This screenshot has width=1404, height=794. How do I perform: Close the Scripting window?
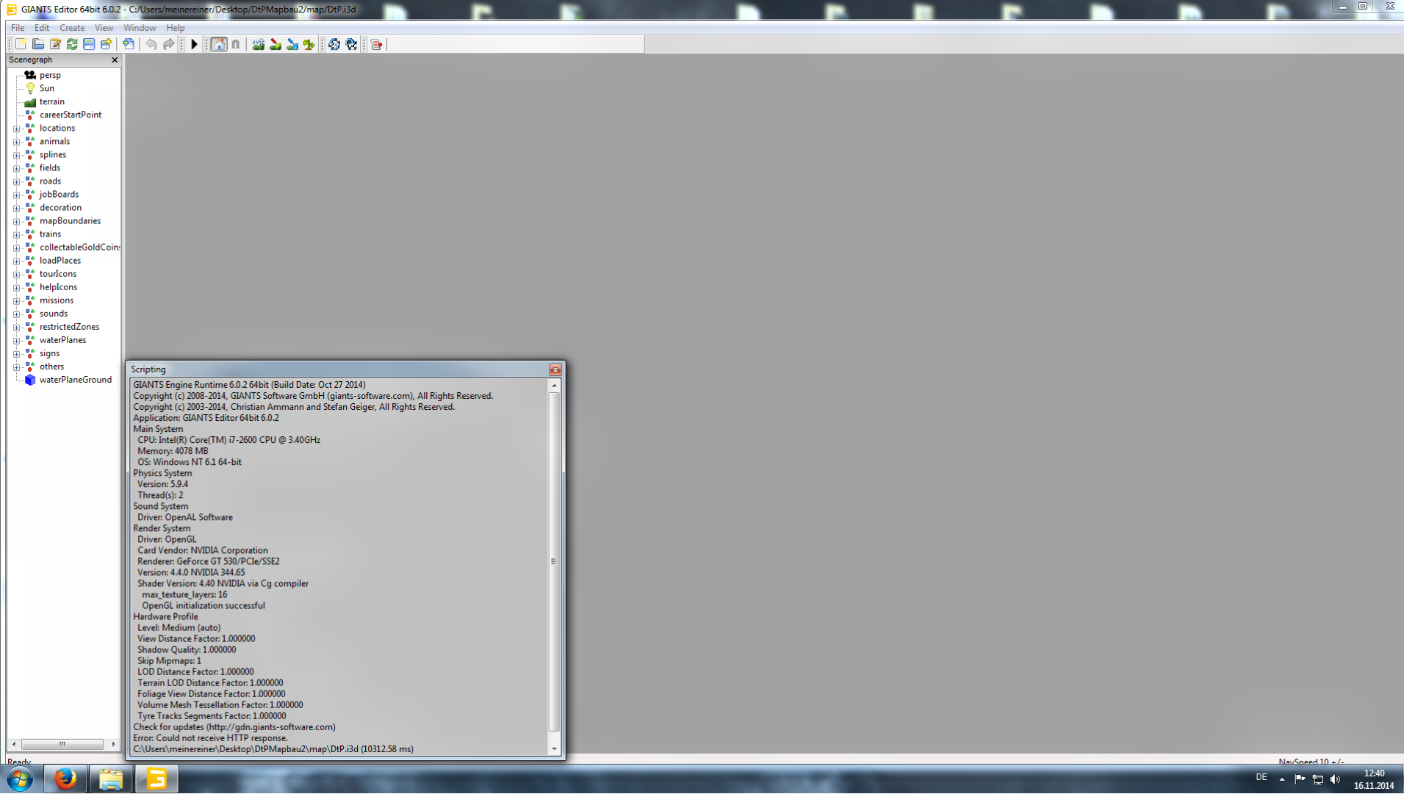coord(555,369)
